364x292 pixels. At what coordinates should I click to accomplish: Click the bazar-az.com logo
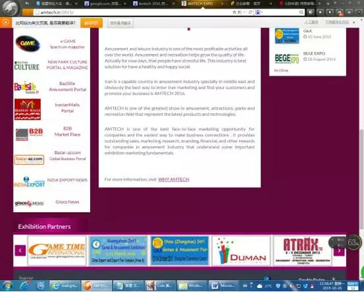click(x=29, y=160)
